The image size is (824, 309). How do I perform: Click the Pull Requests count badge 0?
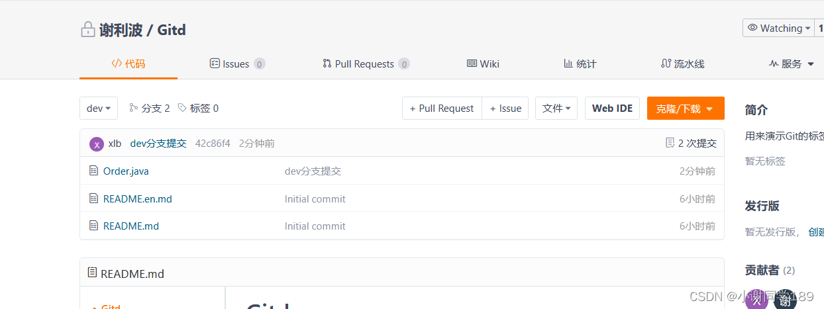point(404,64)
